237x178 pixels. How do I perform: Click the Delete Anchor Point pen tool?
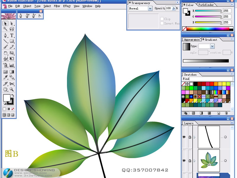click(x=34, y=16)
